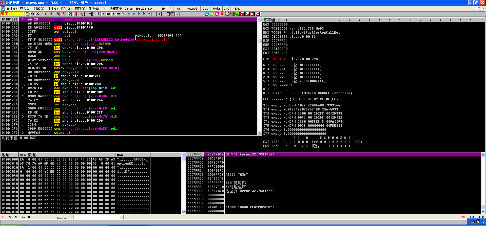Run the program with red play icon
486x226 pixels.
coord(46,14)
